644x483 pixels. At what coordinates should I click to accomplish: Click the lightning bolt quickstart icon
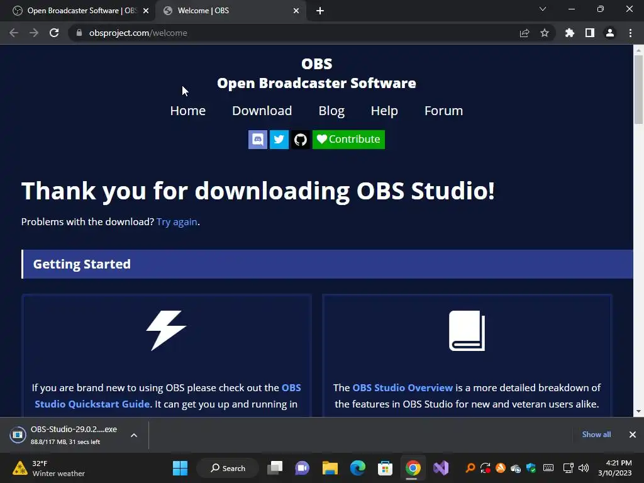[x=166, y=331]
